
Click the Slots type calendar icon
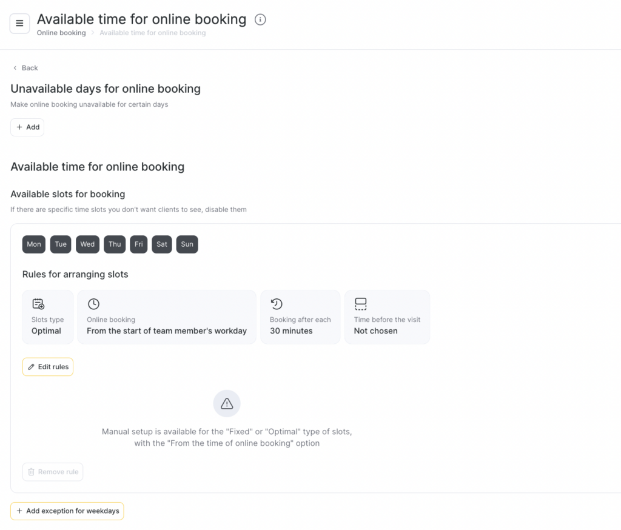click(38, 304)
